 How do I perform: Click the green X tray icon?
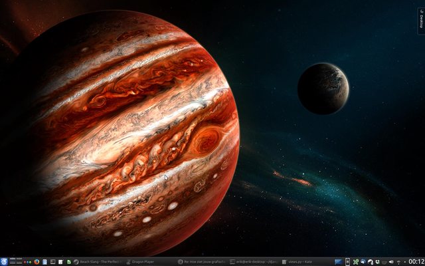356,261
